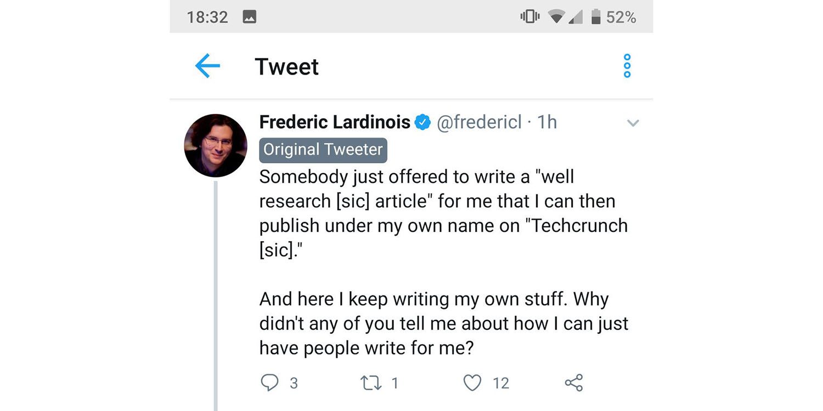The image size is (823, 411).
Task: Open the three-dot overflow menu
Action: [627, 66]
